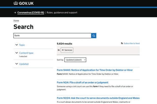Click the GOV.UK crown logo icon
The width and height of the screenshot is (157, 104).
pyautogui.click(x=16, y=3)
